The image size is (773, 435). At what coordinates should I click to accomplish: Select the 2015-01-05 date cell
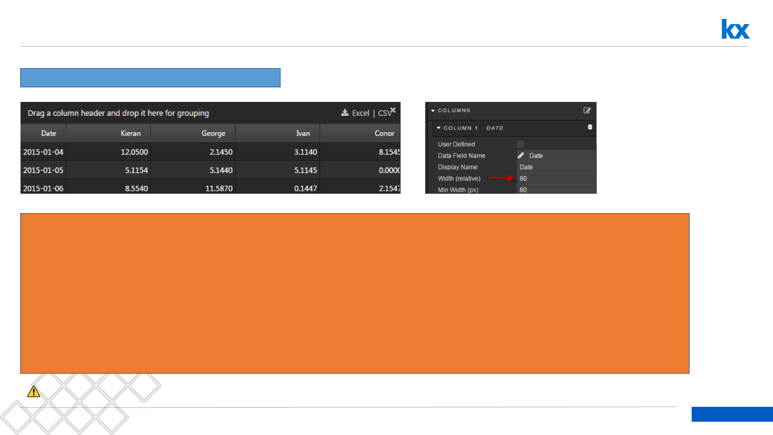click(x=43, y=170)
